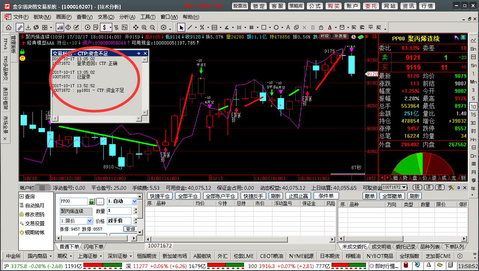Click the play/run model icon
The height and width of the screenshot is (271, 479).
[88, 27]
